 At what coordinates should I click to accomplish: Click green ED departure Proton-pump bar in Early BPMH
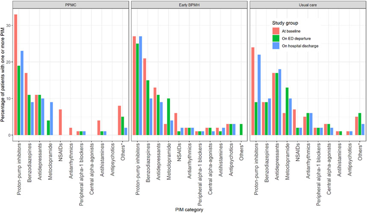tap(137, 89)
